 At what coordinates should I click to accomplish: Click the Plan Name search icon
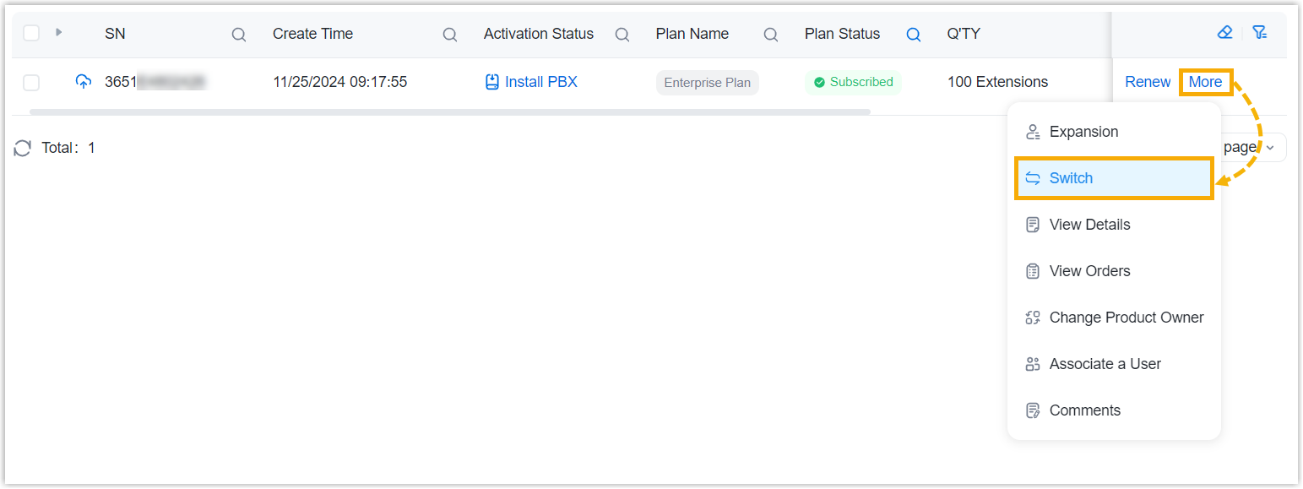tap(771, 35)
